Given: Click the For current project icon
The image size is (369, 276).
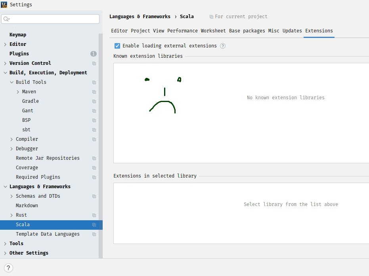Looking at the screenshot, I should click(x=211, y=17).
